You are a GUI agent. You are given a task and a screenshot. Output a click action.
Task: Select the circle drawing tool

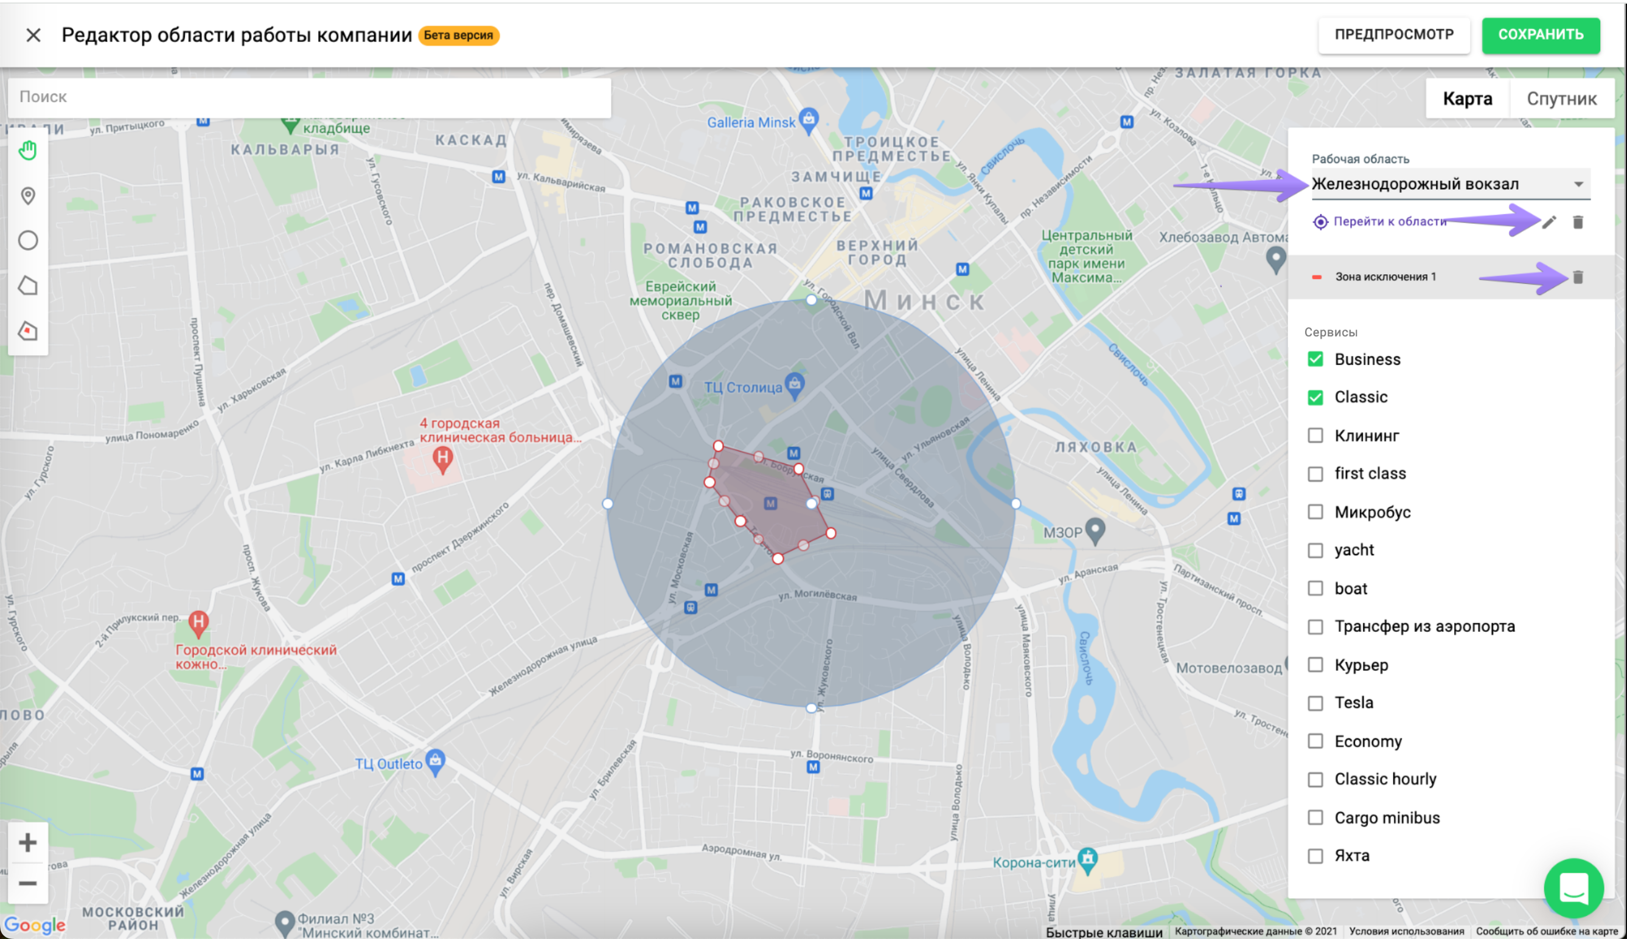click(x=28, y=241)
